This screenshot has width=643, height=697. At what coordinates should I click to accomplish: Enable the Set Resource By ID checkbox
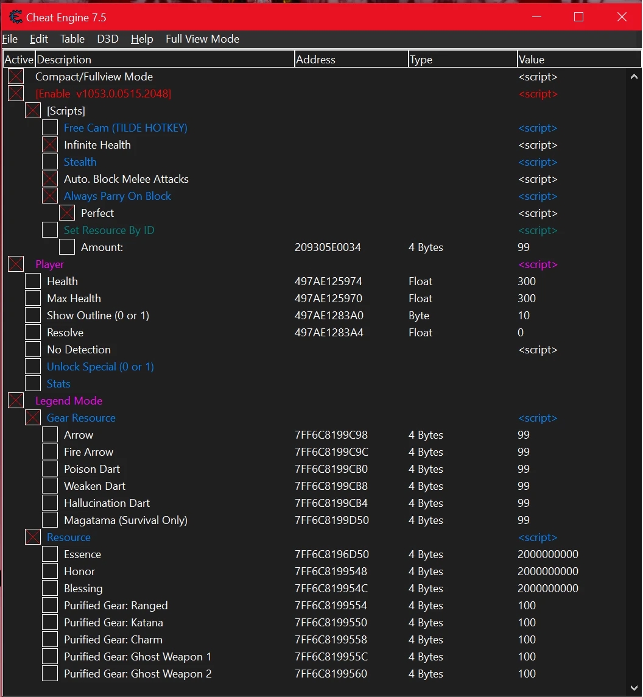50,230
